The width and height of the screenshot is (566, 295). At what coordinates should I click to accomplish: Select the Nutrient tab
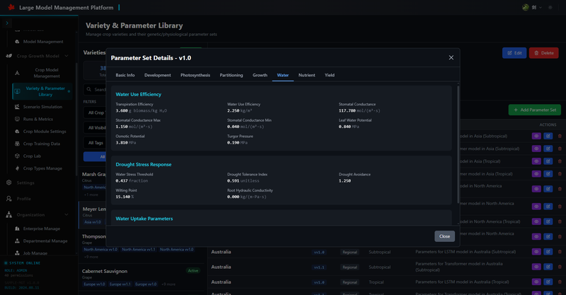click(x=307, y=75)
